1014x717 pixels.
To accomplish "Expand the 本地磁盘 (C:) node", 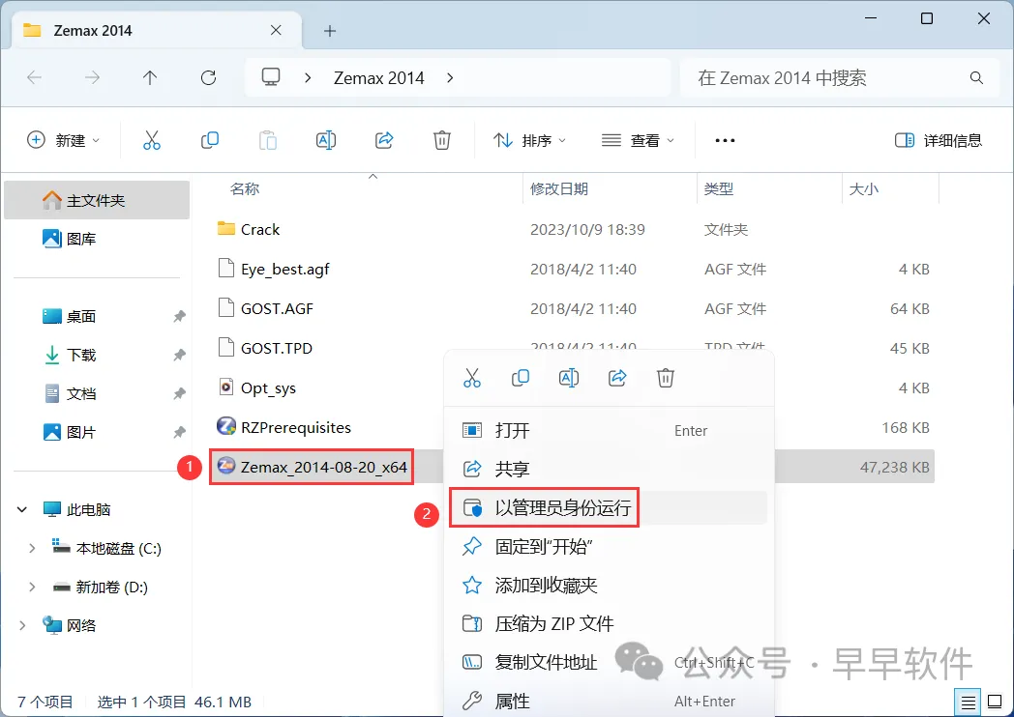I will pos(32,549).
